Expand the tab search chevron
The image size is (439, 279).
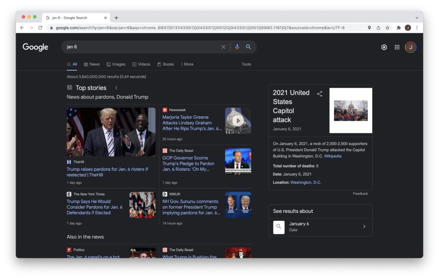pyautogui.click(x=417, y=18)
